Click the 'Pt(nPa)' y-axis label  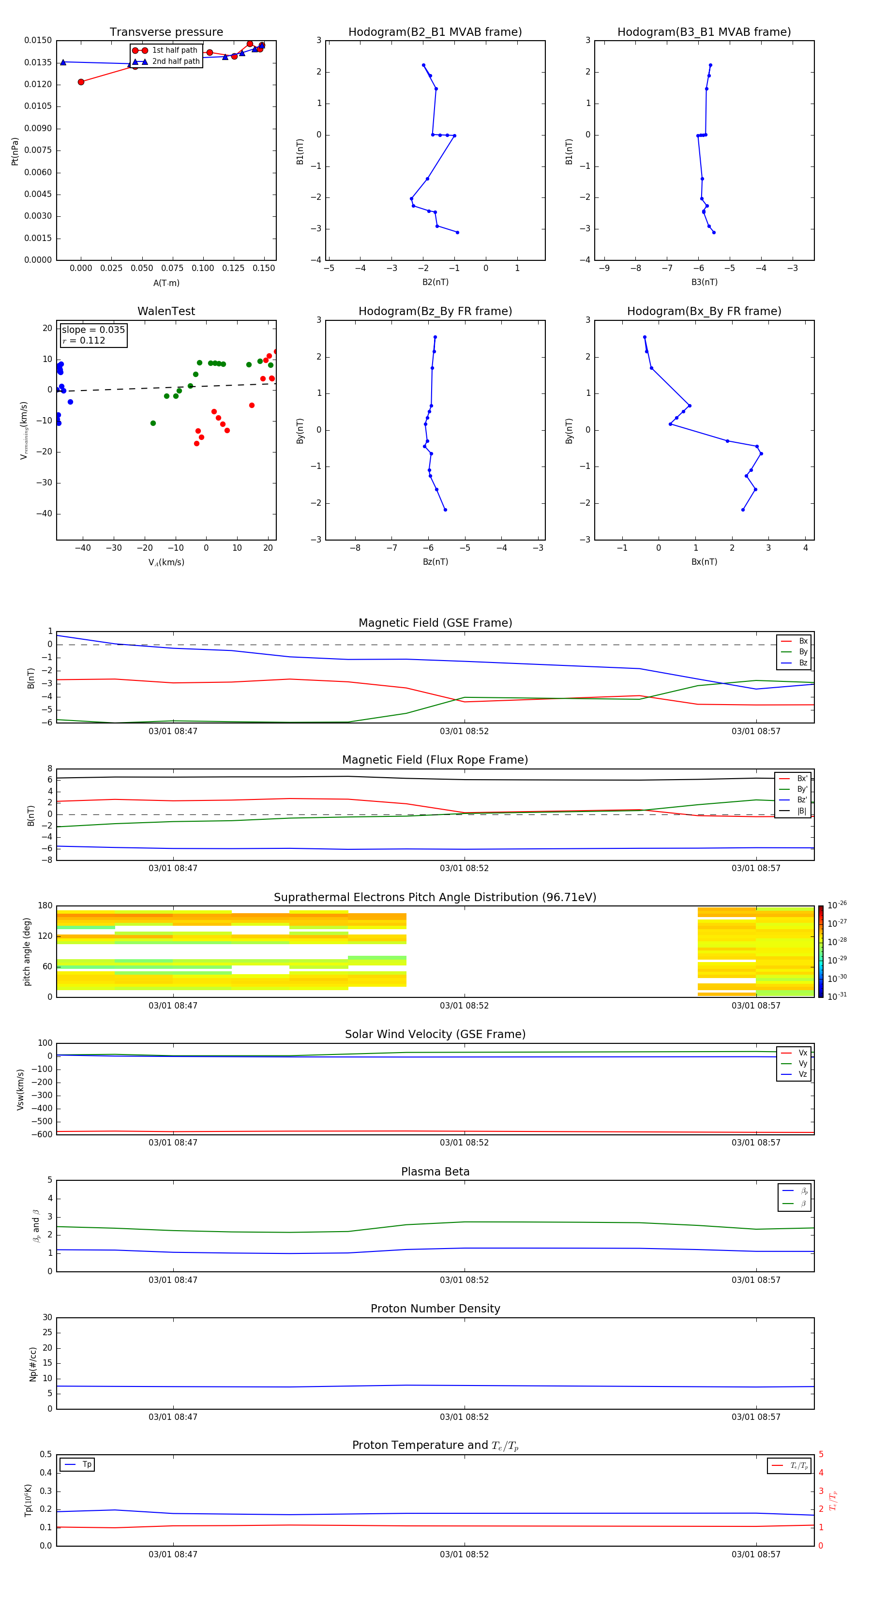pos(15,151)
